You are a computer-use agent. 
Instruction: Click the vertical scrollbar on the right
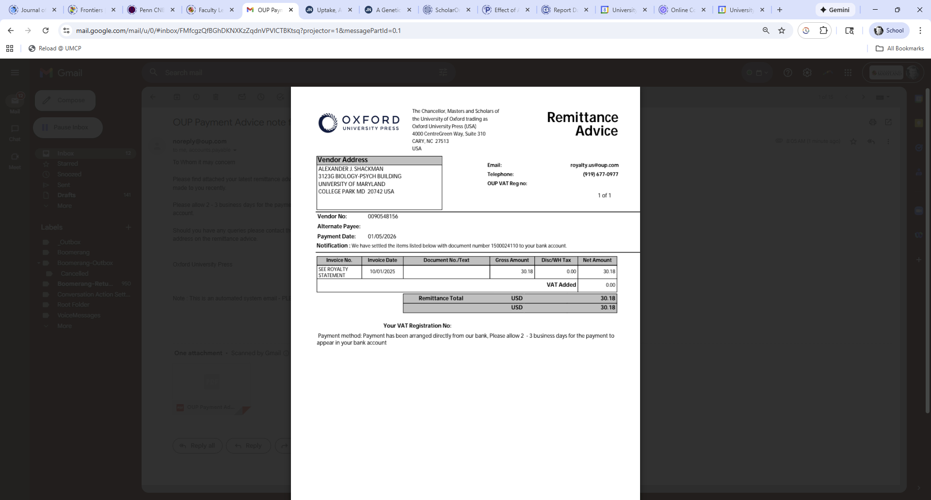(927, 242)
